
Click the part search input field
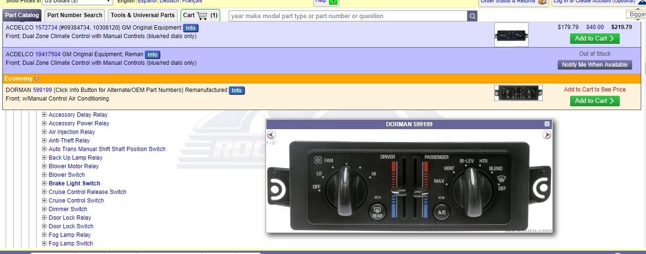pos(348,16)
